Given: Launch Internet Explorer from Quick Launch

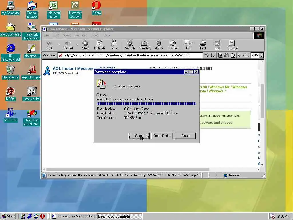Looking at the screenshot, I should pyautogui.click(x=29, y=216).
